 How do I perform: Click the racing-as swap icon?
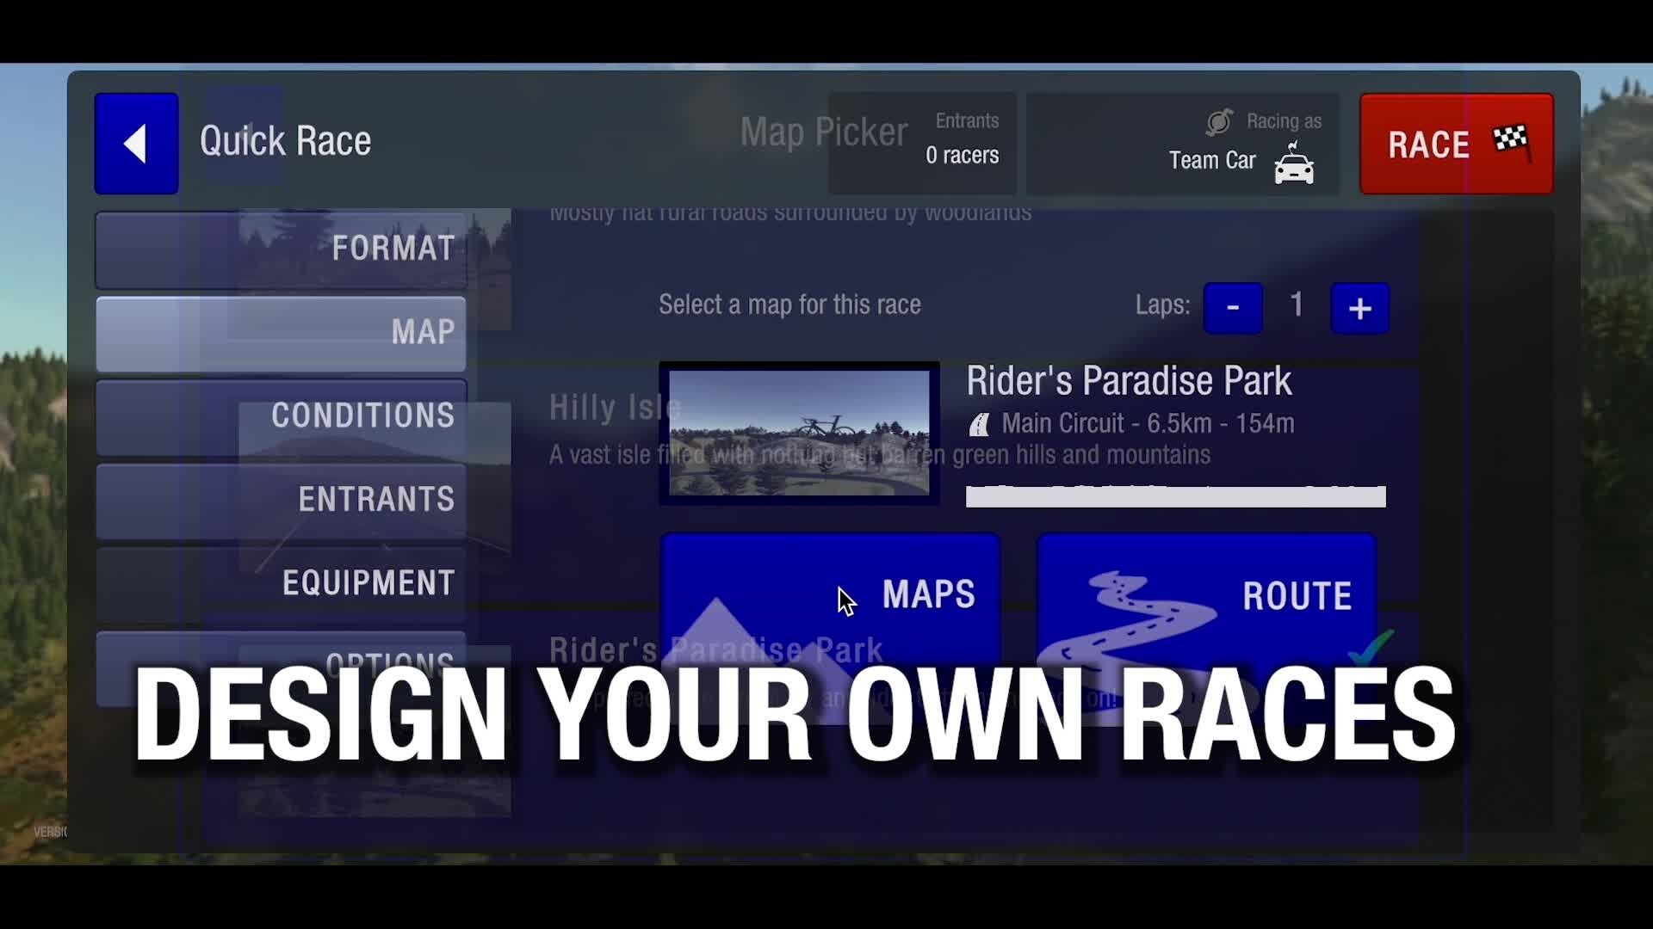[x=1219, y=122]
